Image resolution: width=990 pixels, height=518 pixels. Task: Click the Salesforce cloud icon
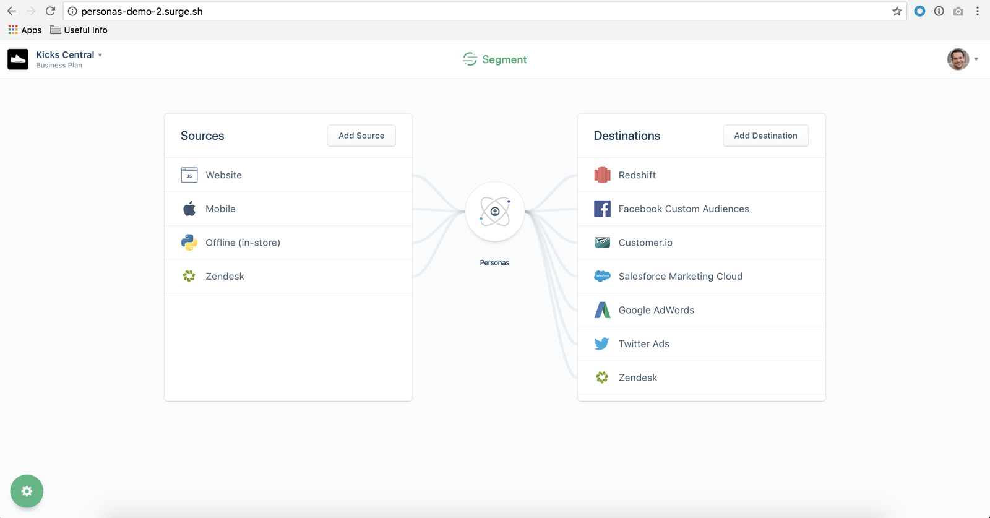(602, 276)
